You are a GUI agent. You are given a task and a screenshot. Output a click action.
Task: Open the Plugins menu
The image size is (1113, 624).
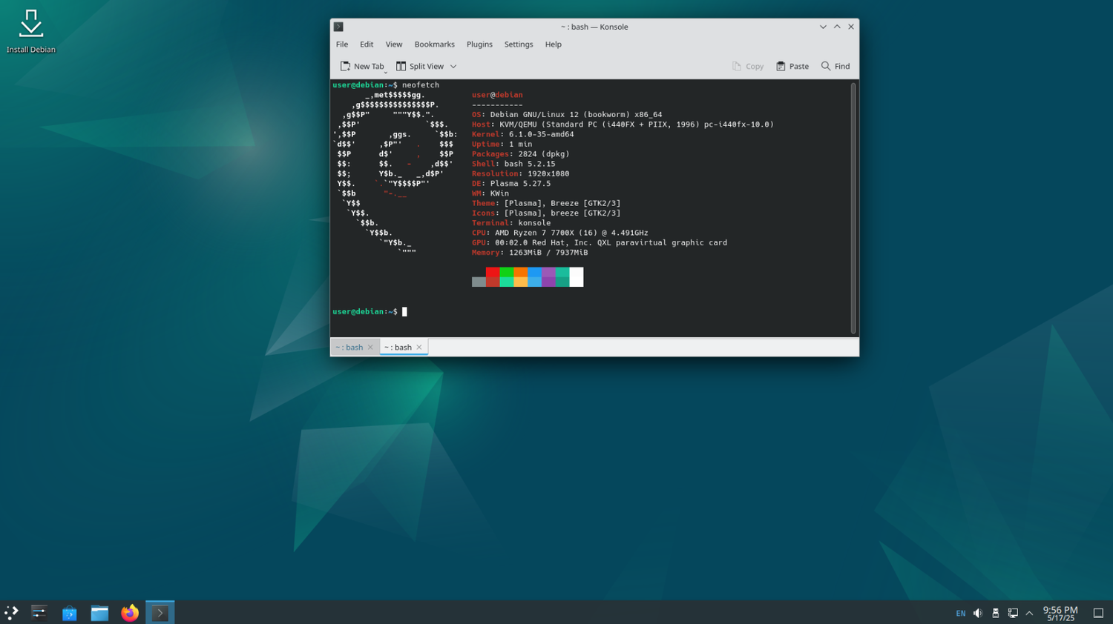click(x=479, y=44)
